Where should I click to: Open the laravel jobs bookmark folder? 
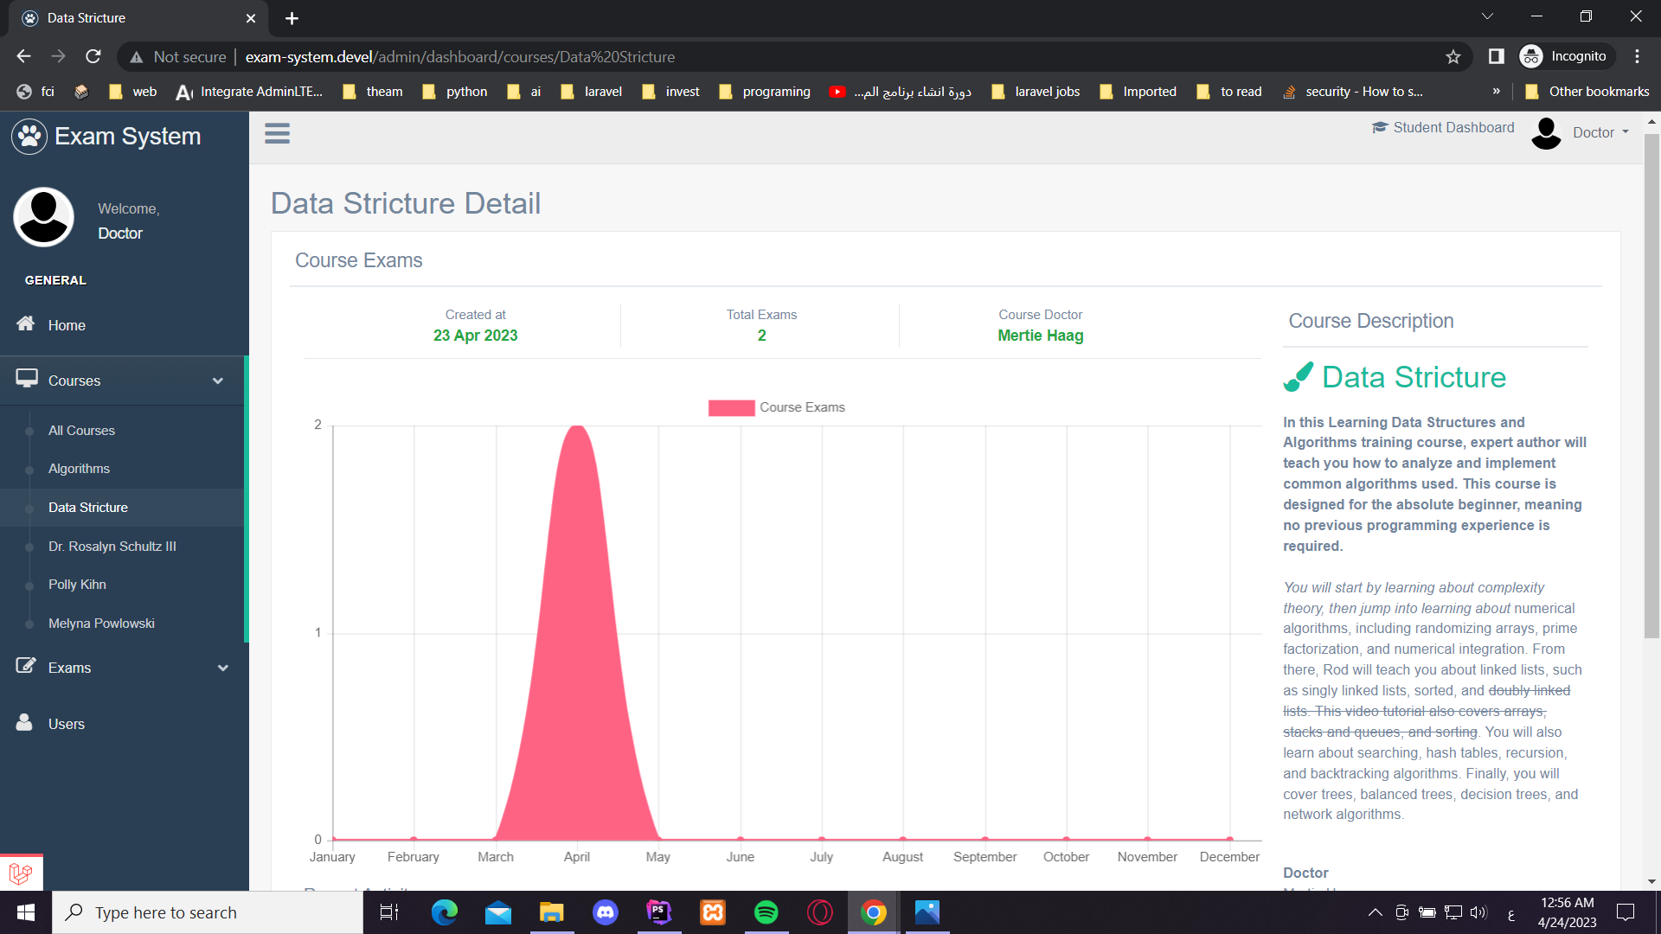(x=1036, y=91)
